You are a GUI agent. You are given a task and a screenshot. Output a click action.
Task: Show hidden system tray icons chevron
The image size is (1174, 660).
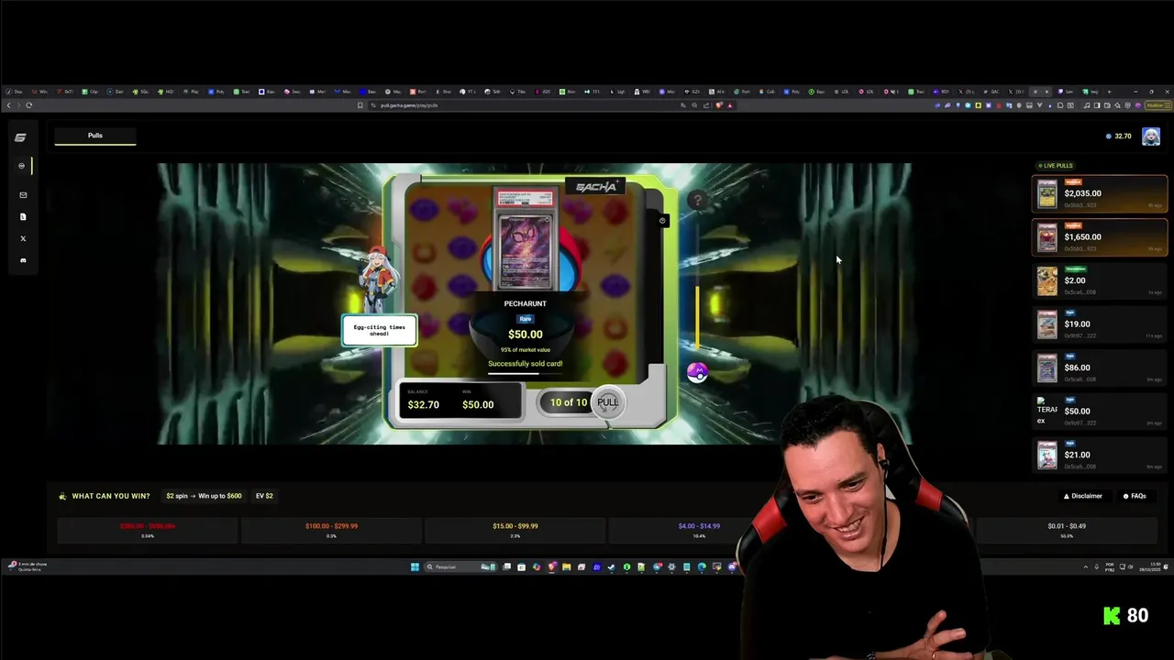[1086, 566]
